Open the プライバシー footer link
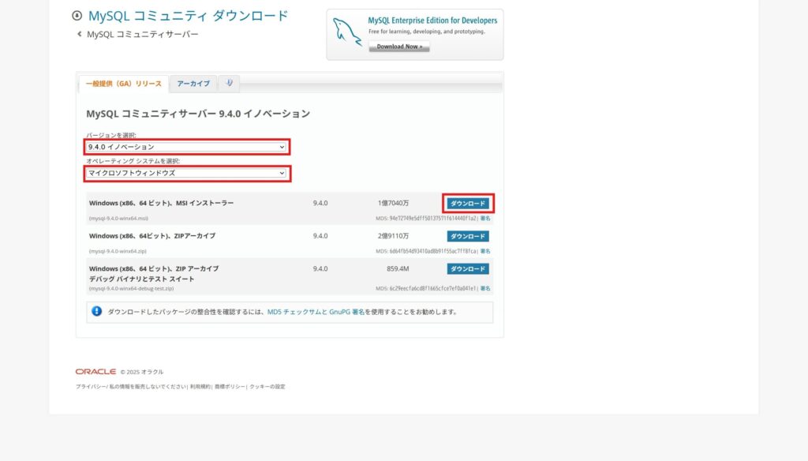 [x=90, y=387]
